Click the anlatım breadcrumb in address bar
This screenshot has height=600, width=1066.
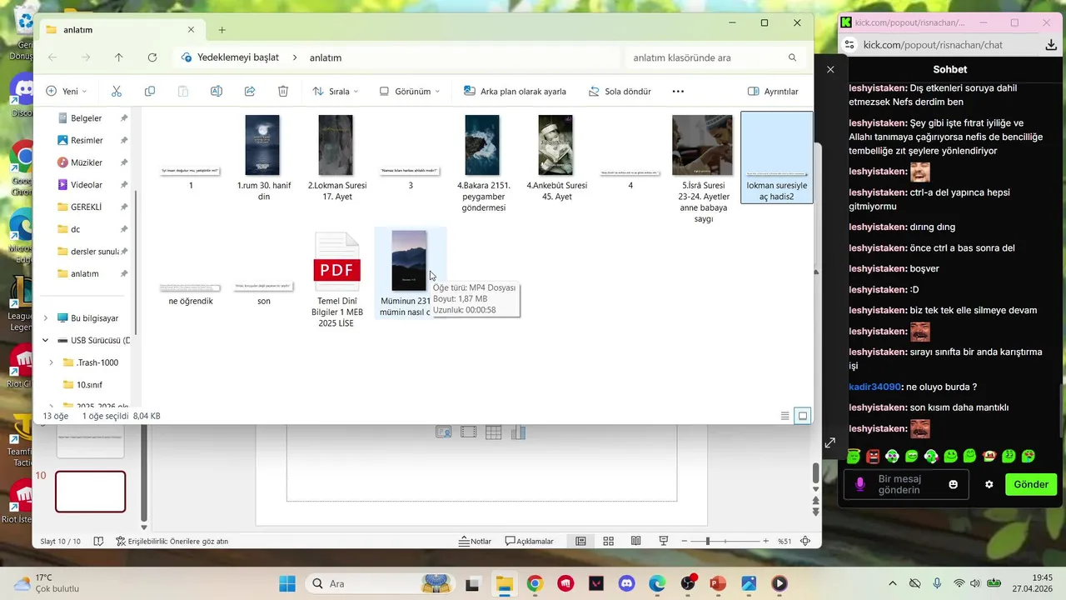pos(326,57)
